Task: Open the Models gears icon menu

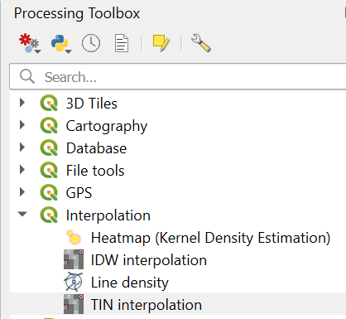Action: (x=30, y=43)
